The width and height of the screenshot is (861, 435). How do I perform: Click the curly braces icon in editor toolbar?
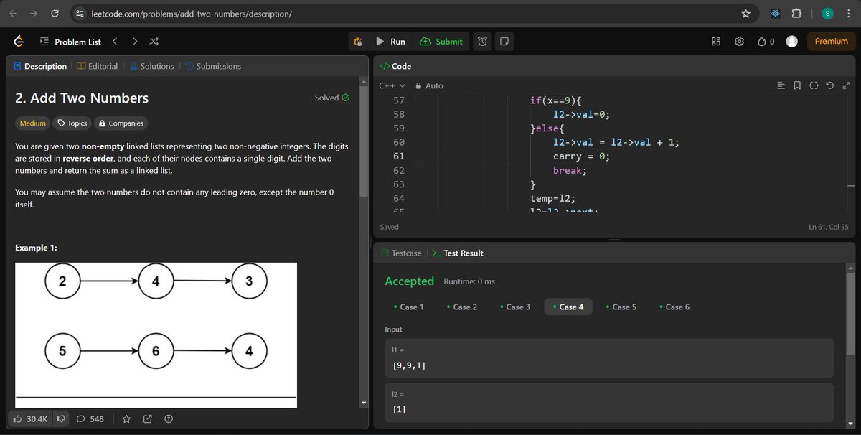click(814, 85)
